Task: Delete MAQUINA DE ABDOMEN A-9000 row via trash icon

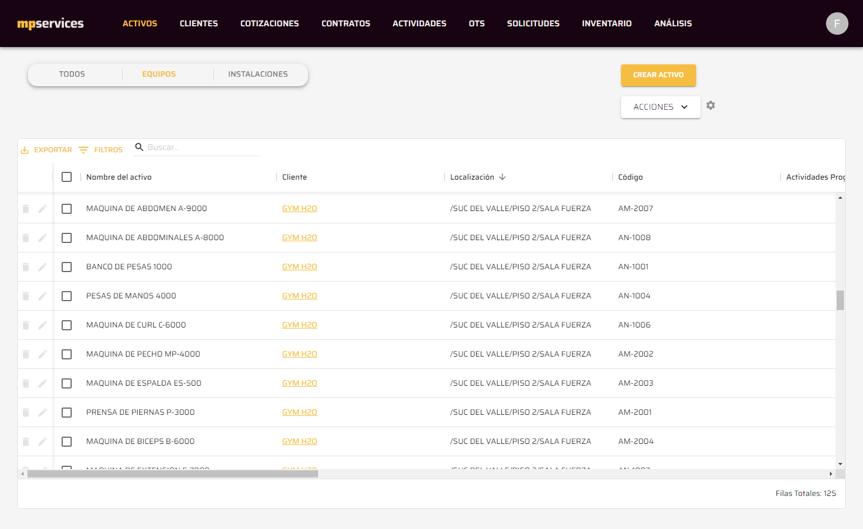Action: (26, 209)
